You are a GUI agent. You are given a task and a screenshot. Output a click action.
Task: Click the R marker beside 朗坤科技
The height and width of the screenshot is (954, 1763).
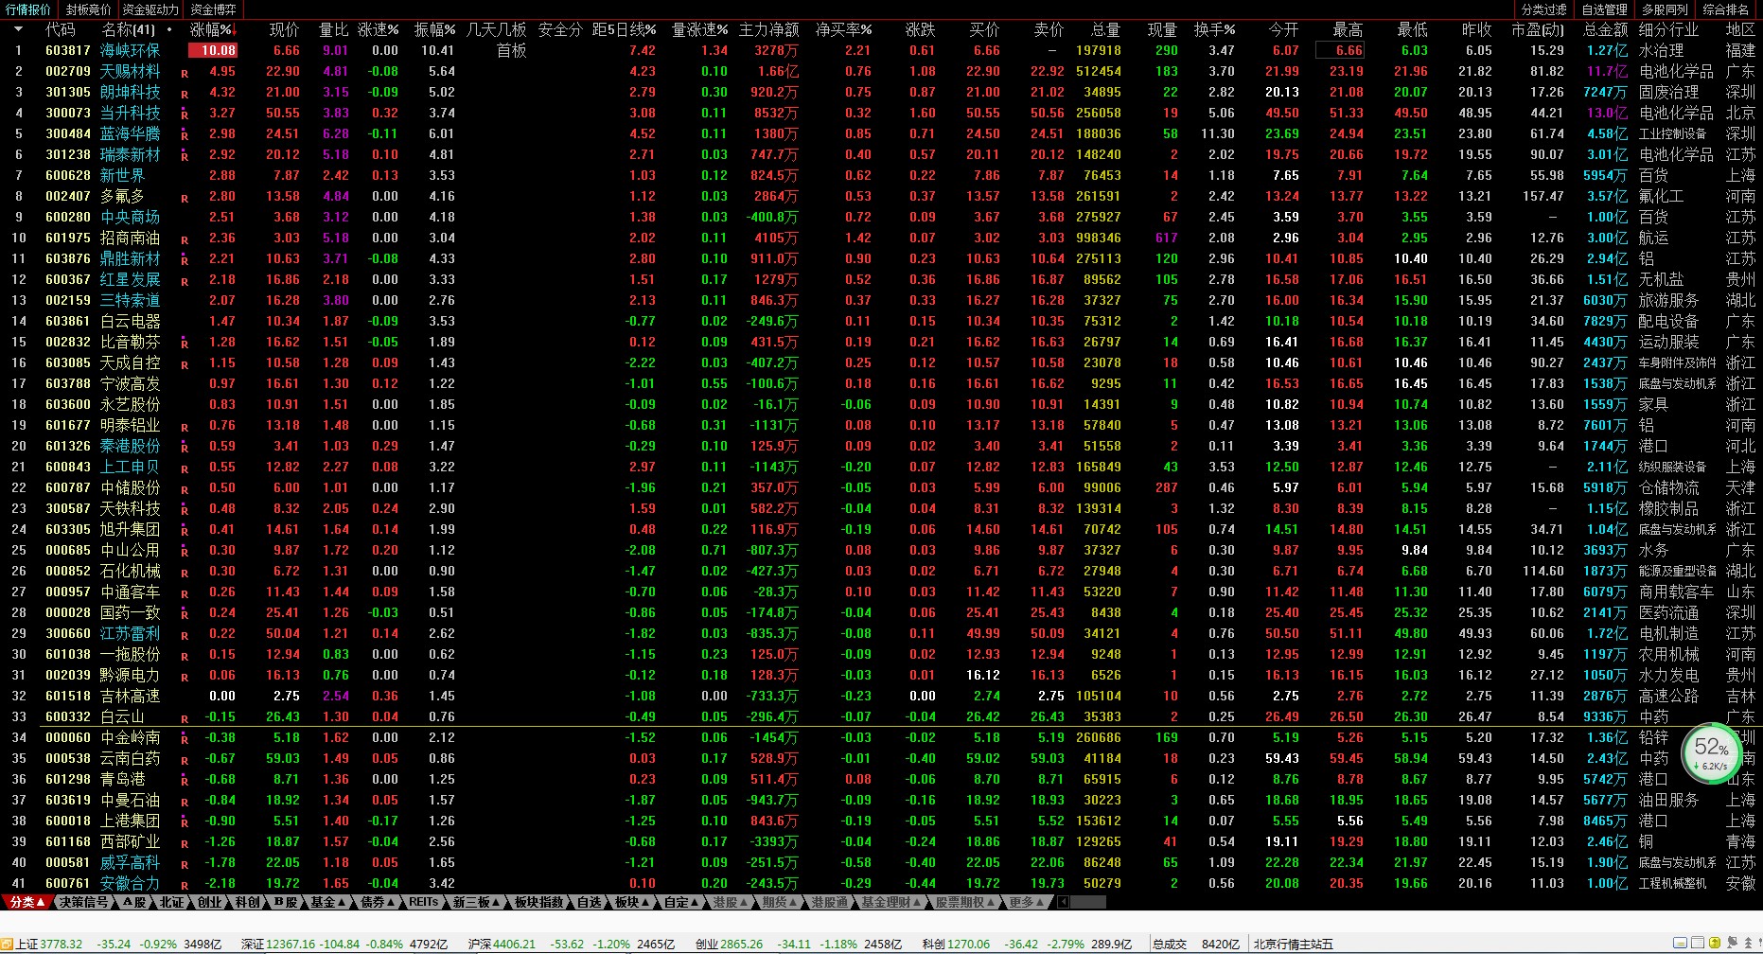point(185,94)
